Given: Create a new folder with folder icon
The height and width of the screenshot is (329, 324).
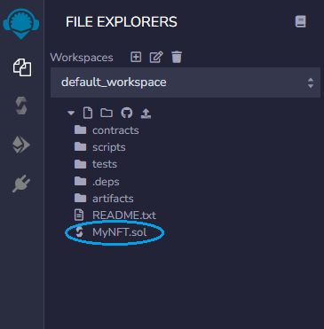Looking at the screenshot, I should pos(107,113).
